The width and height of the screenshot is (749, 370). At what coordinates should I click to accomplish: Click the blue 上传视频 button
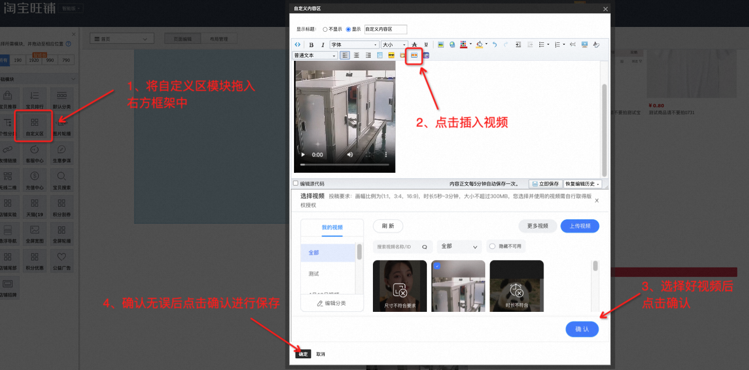point(579,226)
